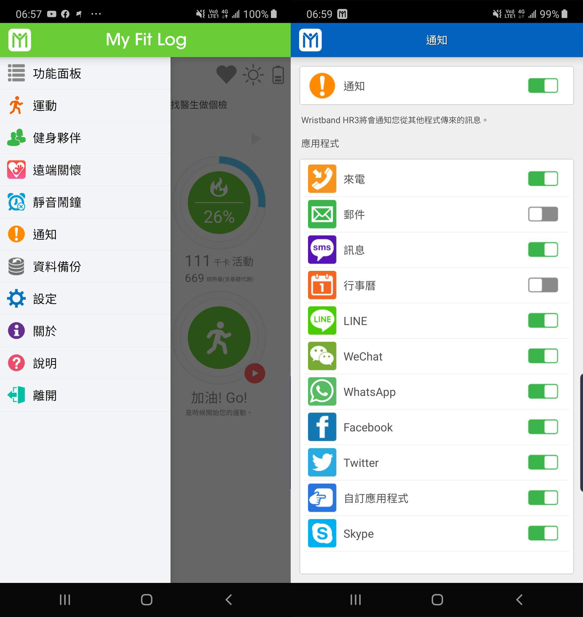This screenshot has height=617, width=583.
Task: Tap the 111 千卡 活動 text
Action: tap(219, 261)
